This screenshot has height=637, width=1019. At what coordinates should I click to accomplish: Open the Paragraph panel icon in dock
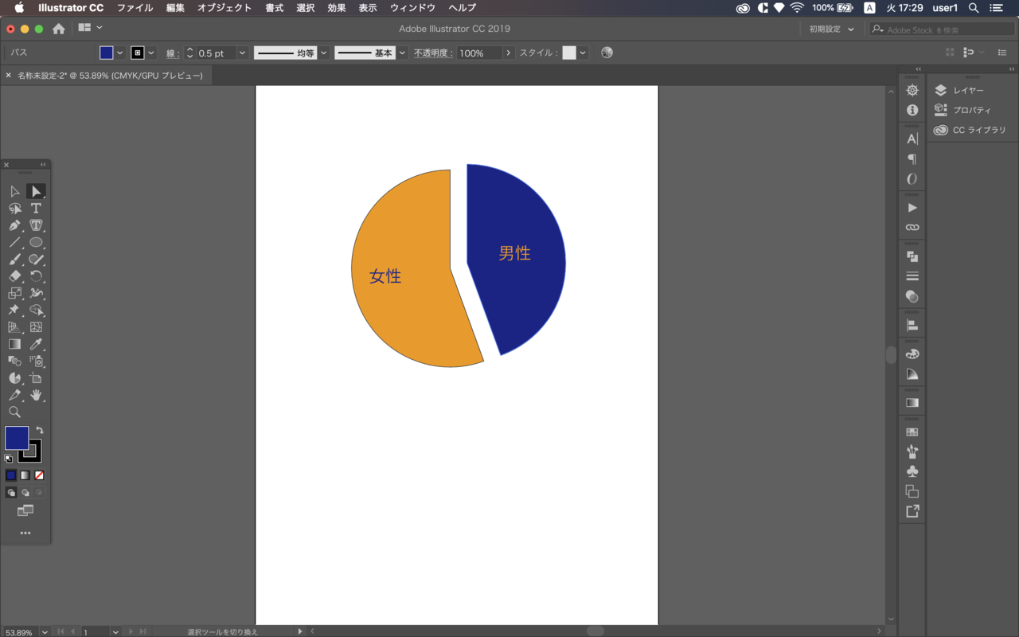click(912, 158)
